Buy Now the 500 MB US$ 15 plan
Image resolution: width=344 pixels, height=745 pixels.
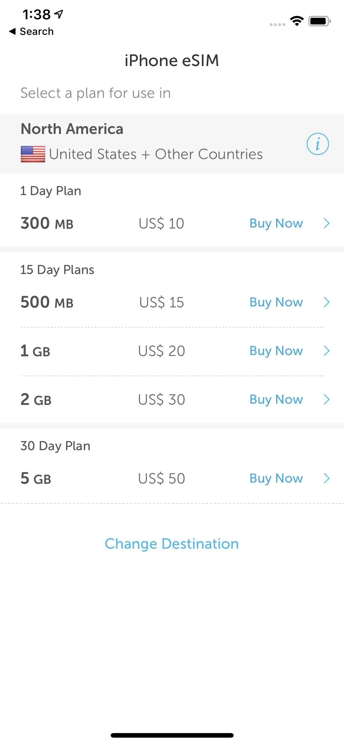pyautogui.click(x=276, y=302)
